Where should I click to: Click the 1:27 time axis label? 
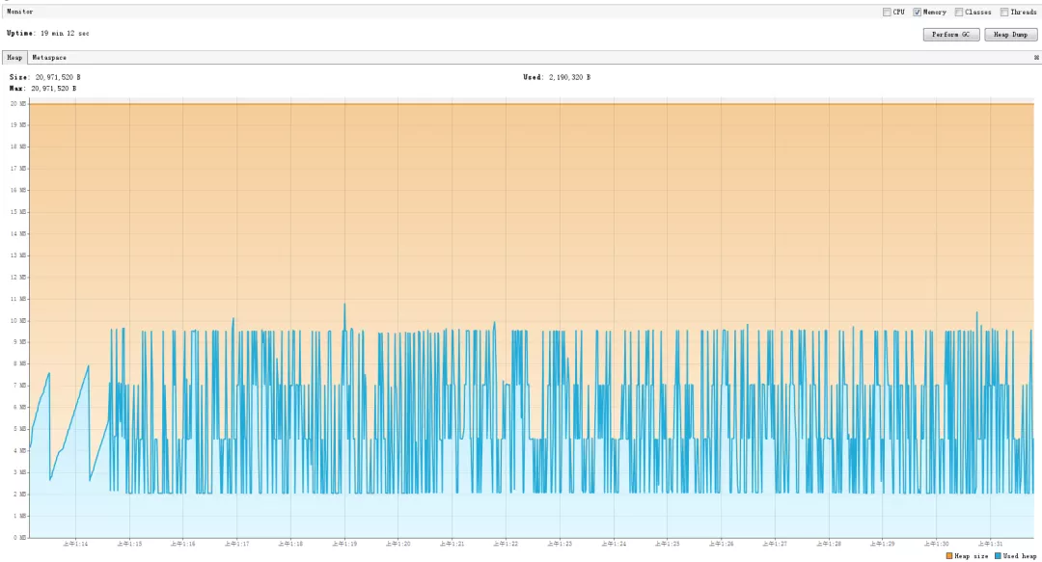[x=775, y=544]
